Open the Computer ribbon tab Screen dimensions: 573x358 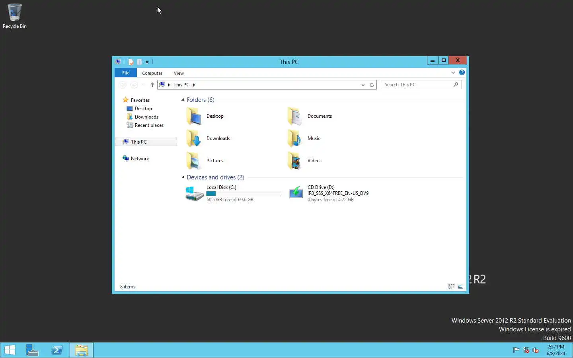coord(152,73)
